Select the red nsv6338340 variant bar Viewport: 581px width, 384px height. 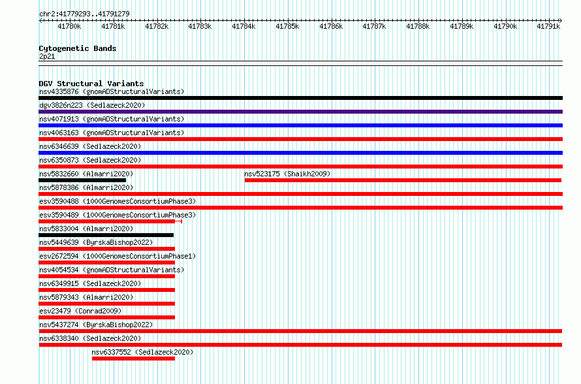pos(300,345)
